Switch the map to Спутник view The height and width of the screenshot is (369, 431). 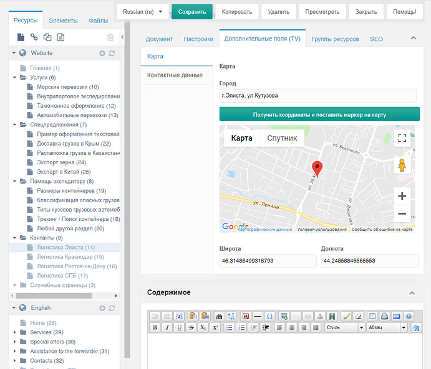coord(282,138)
